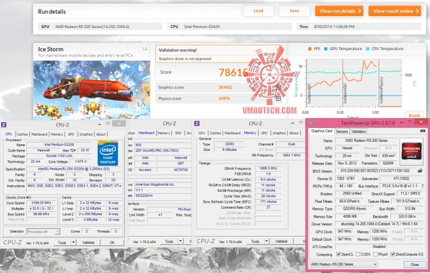Image resolution: width=430 pixels, height=273 pixels.
Task: Maximize the CPU-Z CPU window
Action: (108, 124)
